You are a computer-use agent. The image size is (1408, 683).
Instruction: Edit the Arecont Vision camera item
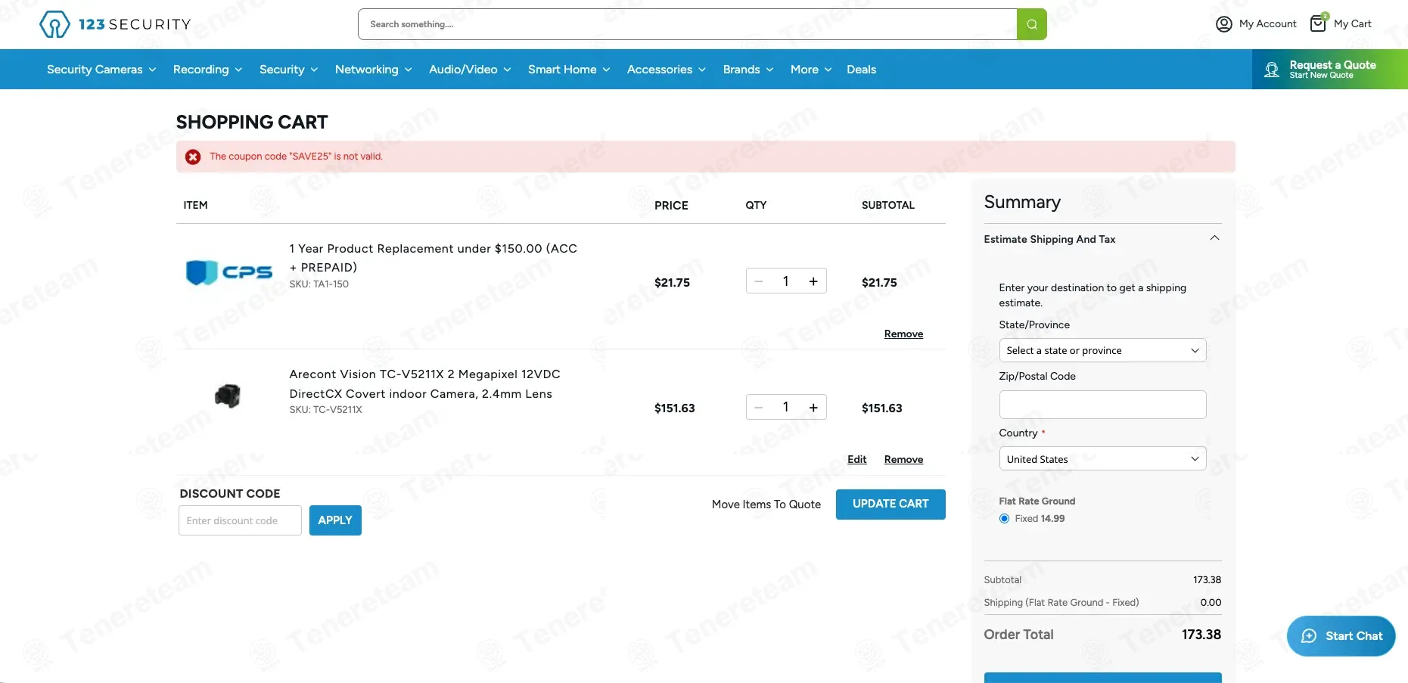pyautogui.click(x=856, y=459)
